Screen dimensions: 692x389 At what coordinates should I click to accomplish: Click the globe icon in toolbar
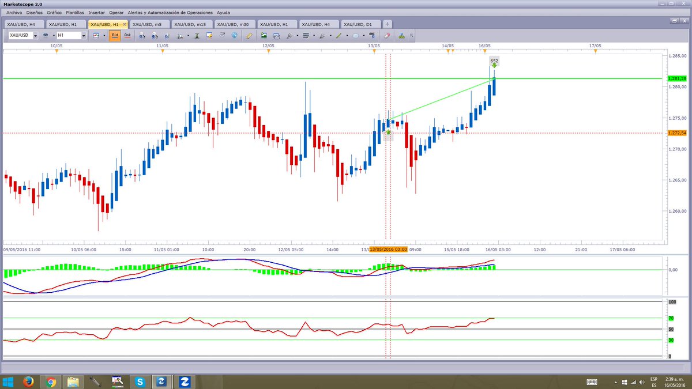pos(234,35)
